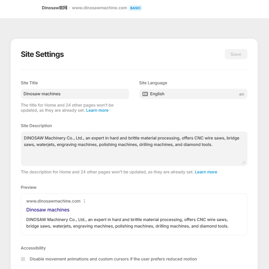Click the "en" language code
269x269 pixels.
(x=242, y=94)
